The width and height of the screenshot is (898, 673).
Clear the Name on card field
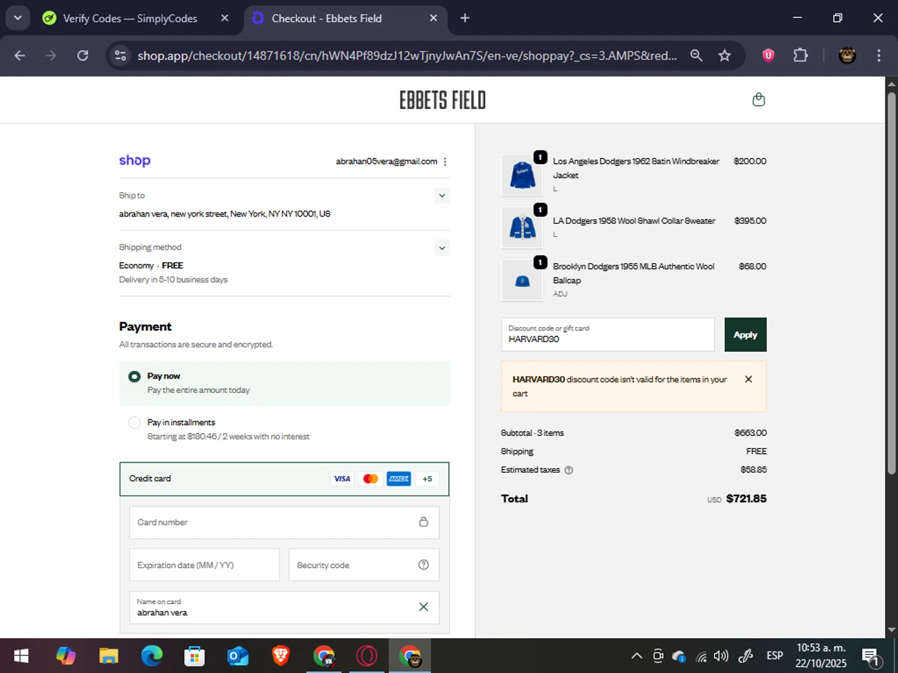(x=423, y=607)
